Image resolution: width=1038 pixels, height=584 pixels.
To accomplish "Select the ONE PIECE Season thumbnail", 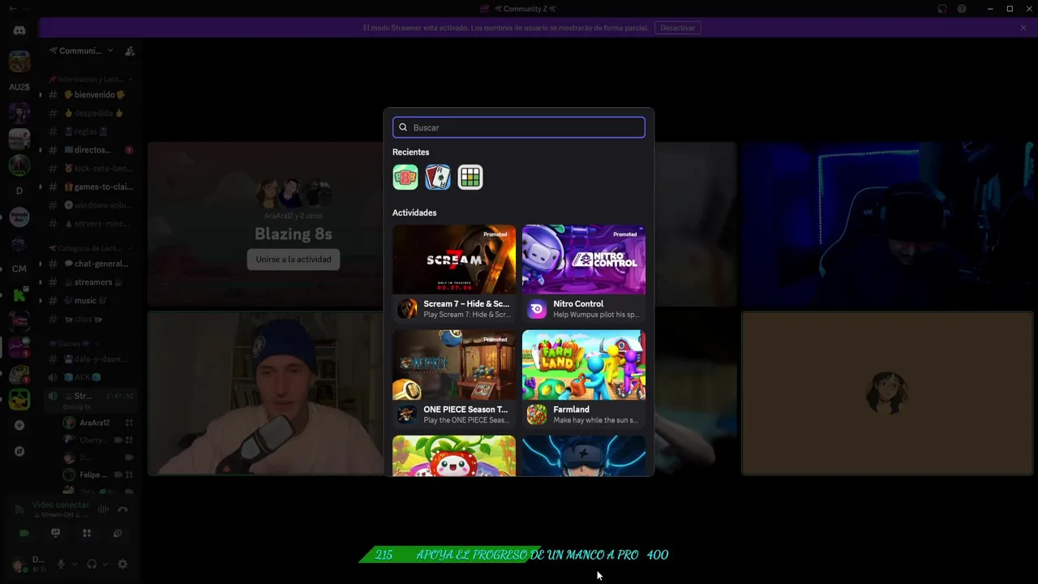I will pyautogui.click(x=454, y=365).
